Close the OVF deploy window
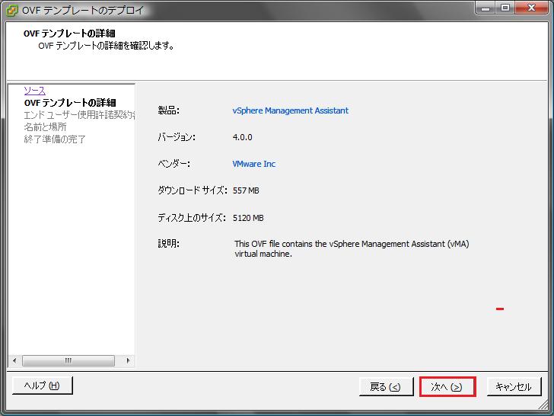This screenshot has width=554, height=416. coord(532,8)
